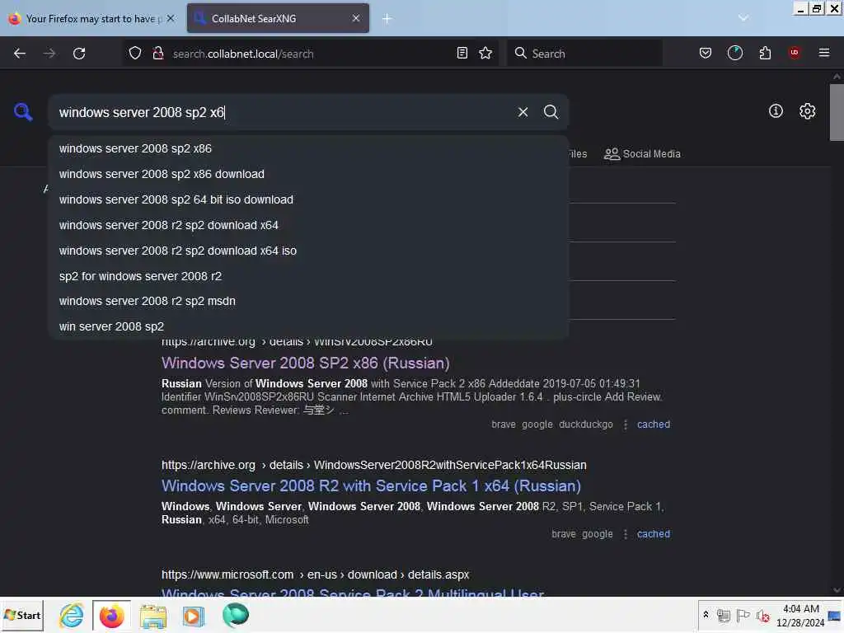This screenshot has height=633, width=844.
Task: Open SearXNG preferences gear icon
Action: (x=807, y=111)
